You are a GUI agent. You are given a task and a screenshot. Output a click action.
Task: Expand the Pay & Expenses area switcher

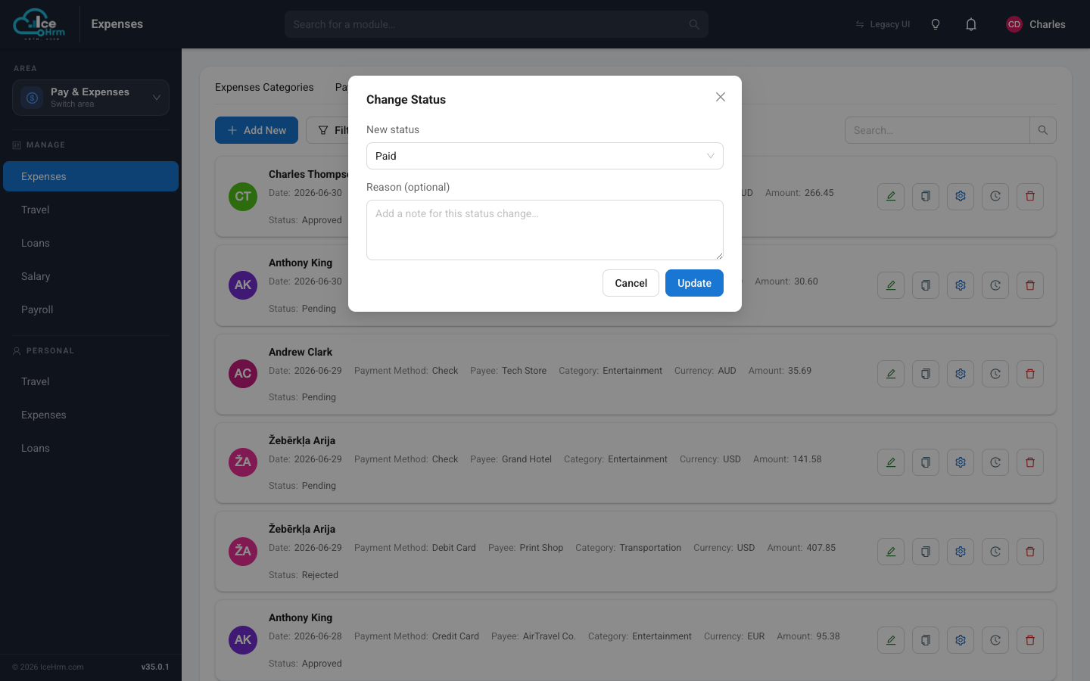91,98
